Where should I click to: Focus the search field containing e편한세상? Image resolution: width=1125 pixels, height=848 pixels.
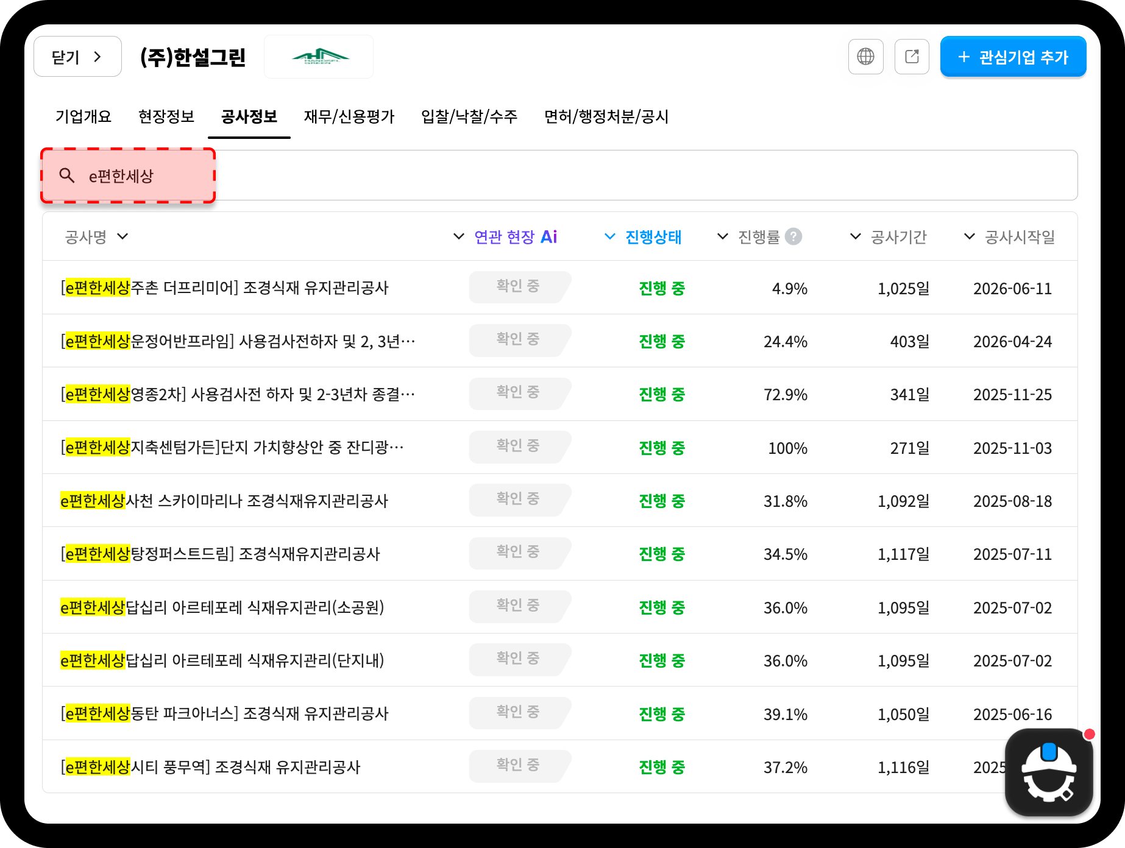point(559,175)
